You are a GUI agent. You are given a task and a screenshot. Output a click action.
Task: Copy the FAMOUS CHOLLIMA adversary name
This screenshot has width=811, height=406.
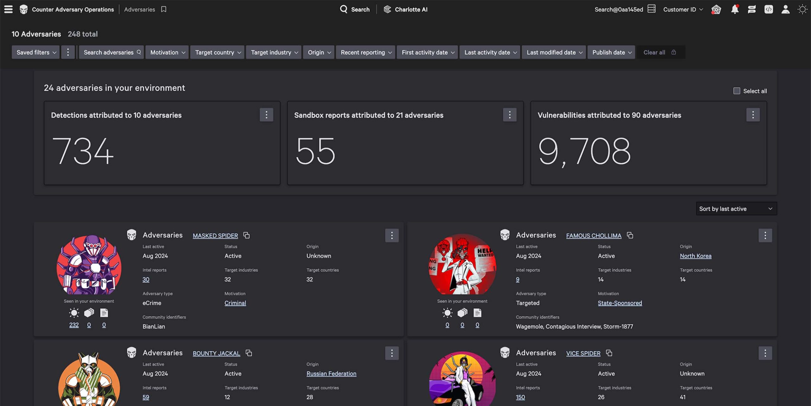pyautogui.click(x=630, y=235)
